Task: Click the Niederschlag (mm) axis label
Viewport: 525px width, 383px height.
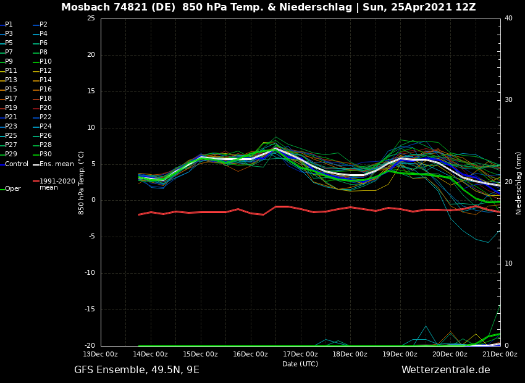Action: pyautogui.click(x=519, y=183)
